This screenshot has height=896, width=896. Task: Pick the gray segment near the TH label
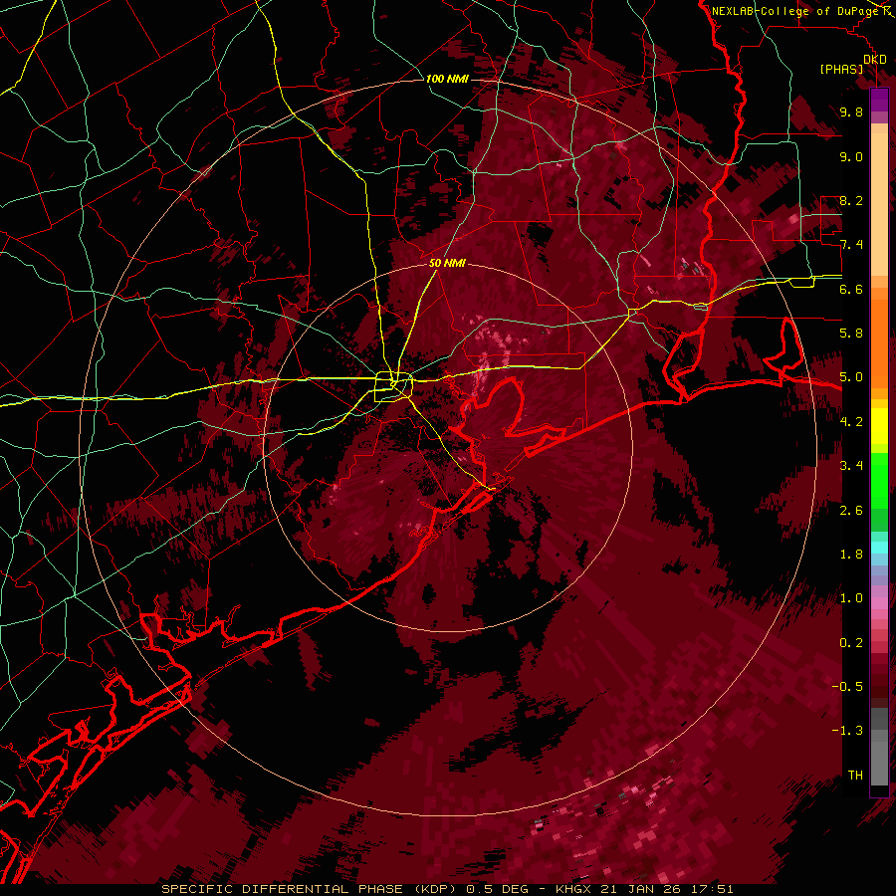point(879,763)
